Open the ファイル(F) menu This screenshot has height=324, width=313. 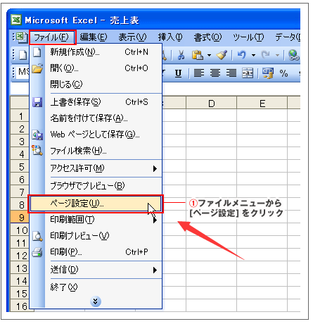(53, 37)
